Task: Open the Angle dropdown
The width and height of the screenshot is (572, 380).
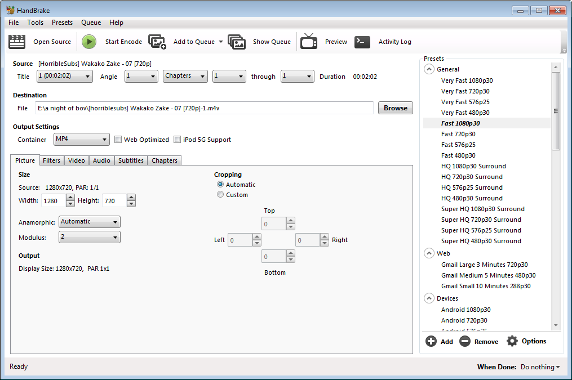Action: pos(141,76)
